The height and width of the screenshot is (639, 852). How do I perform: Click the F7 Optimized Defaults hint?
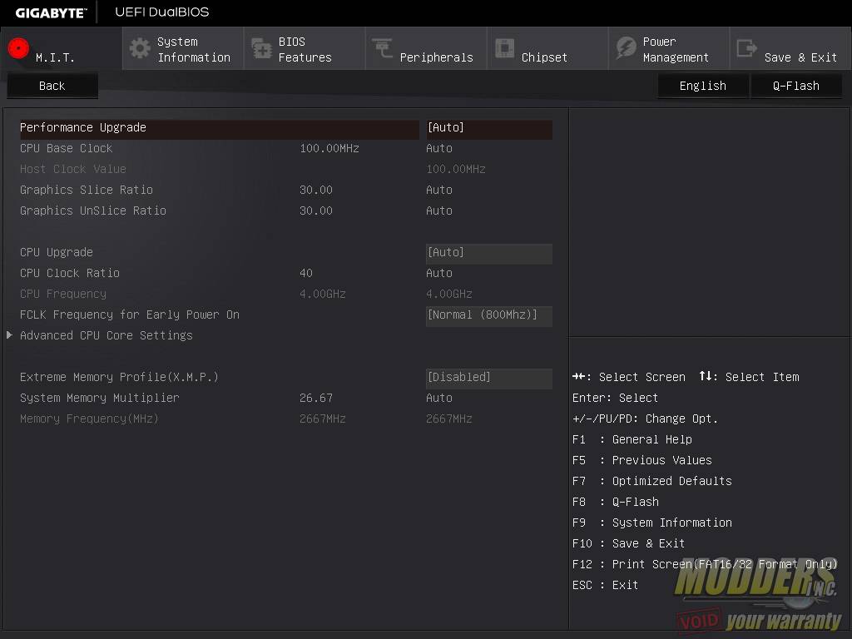pyautogui.click(x=652, y=482)
